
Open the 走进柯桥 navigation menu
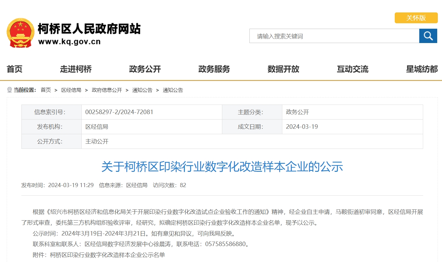[76, 69]
